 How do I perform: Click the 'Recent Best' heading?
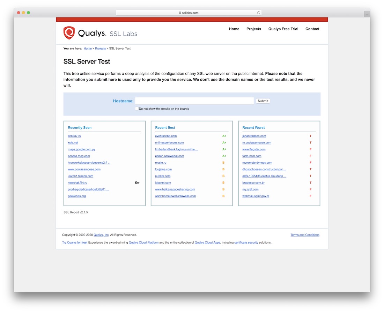pos(165,128)
